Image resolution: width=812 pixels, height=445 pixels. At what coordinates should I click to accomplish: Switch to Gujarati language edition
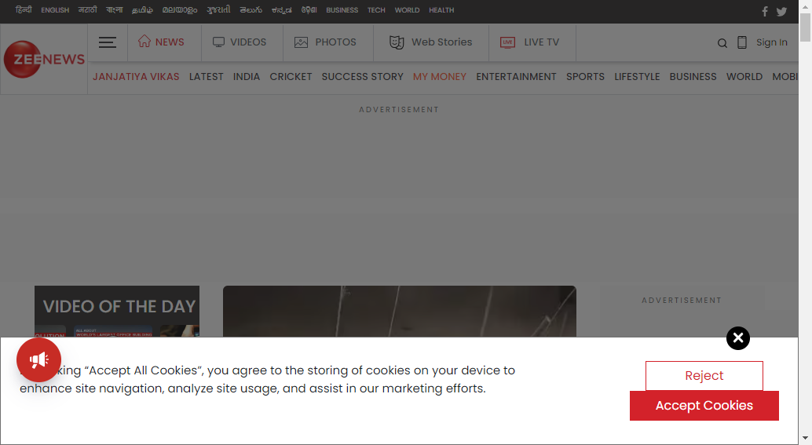(x=218, y=10)
